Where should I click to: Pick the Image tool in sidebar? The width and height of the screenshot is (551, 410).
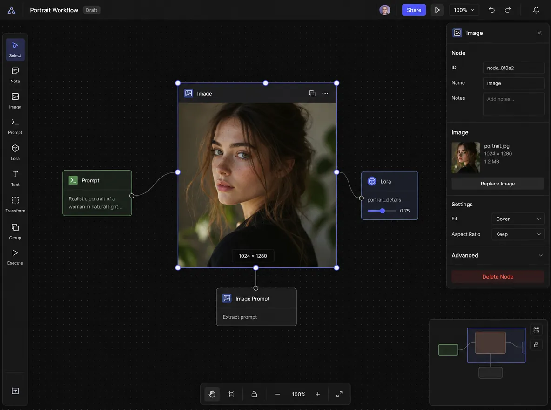15,101
